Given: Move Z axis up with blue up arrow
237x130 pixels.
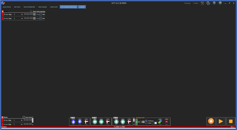Looking at the screenshot, I should [80, 122].
